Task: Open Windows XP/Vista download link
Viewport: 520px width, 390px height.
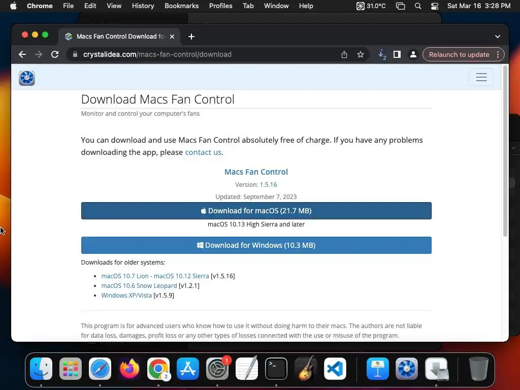Action: pos(126,295)
